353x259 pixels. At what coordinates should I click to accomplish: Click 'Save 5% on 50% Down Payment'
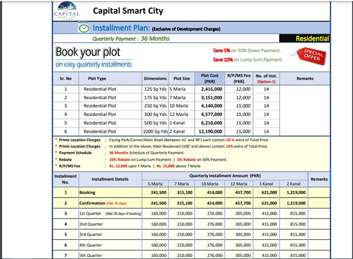(x=247, y=51)
